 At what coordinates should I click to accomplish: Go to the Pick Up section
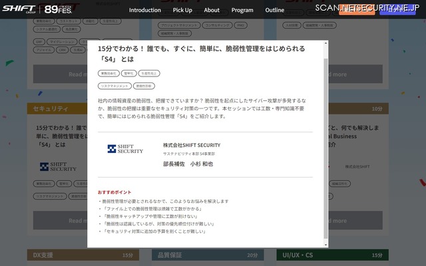click(182, 10)
